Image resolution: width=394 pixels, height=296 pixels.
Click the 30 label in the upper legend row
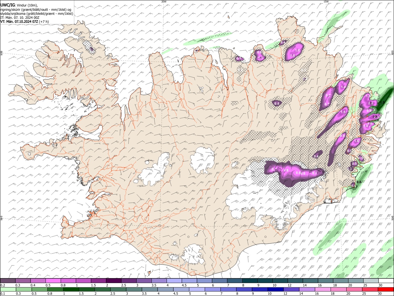(380, 285)
